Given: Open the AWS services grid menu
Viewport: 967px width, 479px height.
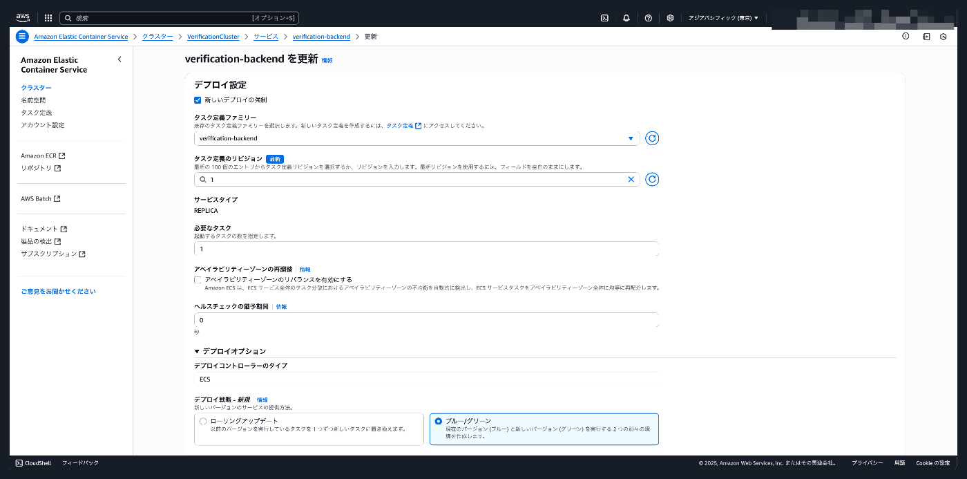Looking at the screenshot, I should (48, 18).
